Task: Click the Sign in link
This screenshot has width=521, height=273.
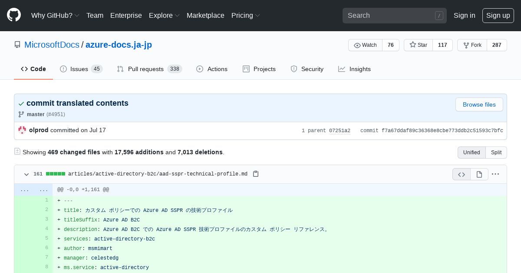Action: pos(465,15)
